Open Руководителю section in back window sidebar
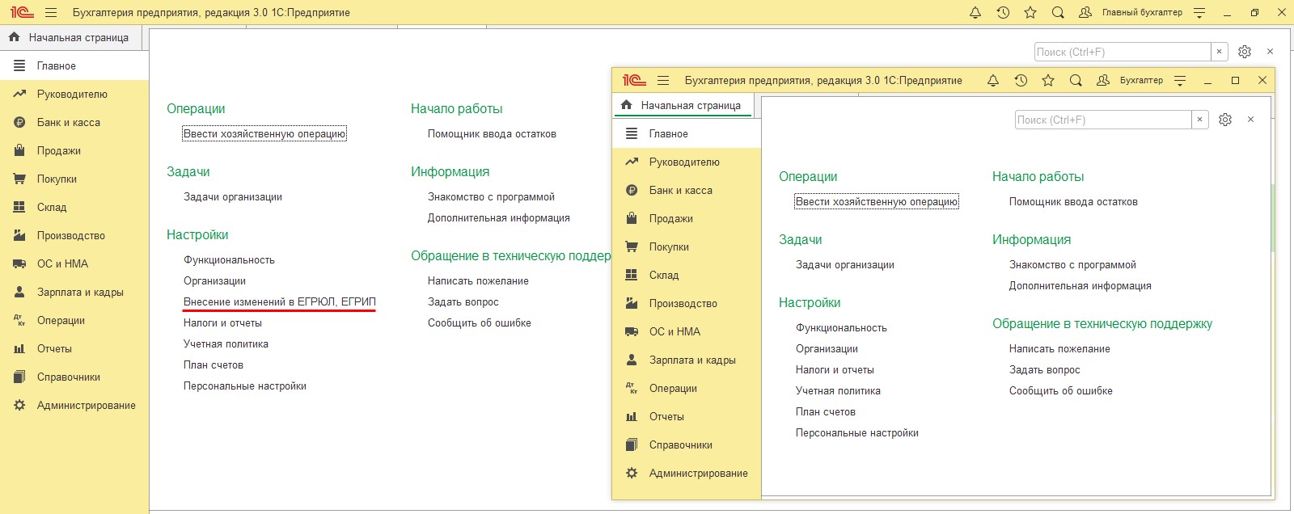The image size is (1294, 514). (x=74, y=94)
